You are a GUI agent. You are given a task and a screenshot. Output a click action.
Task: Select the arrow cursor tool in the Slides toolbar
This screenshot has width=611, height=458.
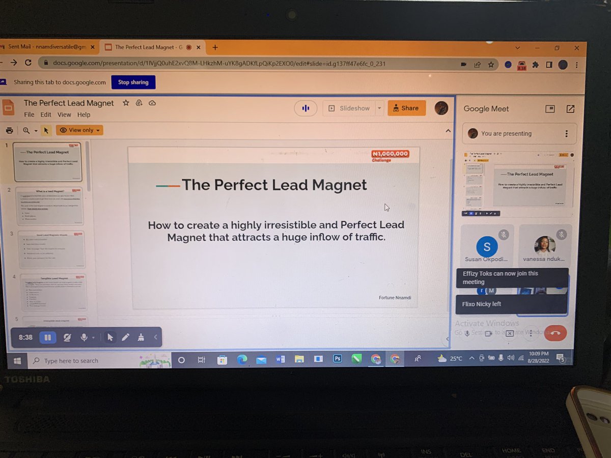(x=46, y=130)
